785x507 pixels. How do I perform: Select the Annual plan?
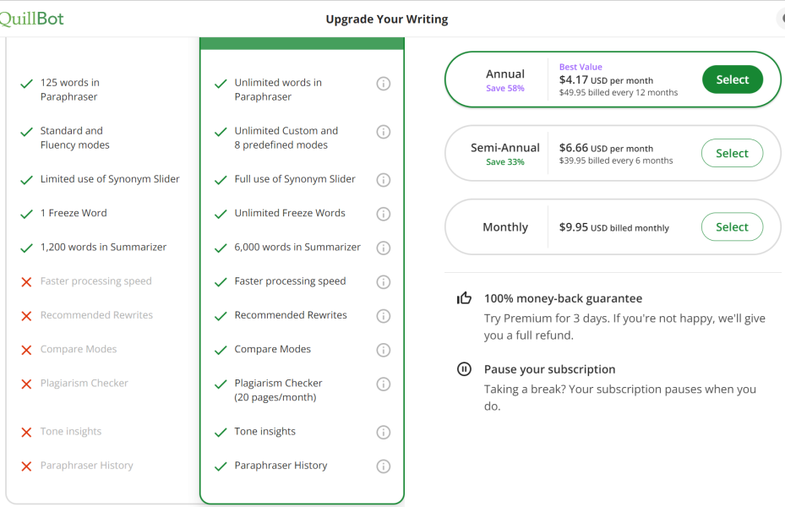pos(733,79)
